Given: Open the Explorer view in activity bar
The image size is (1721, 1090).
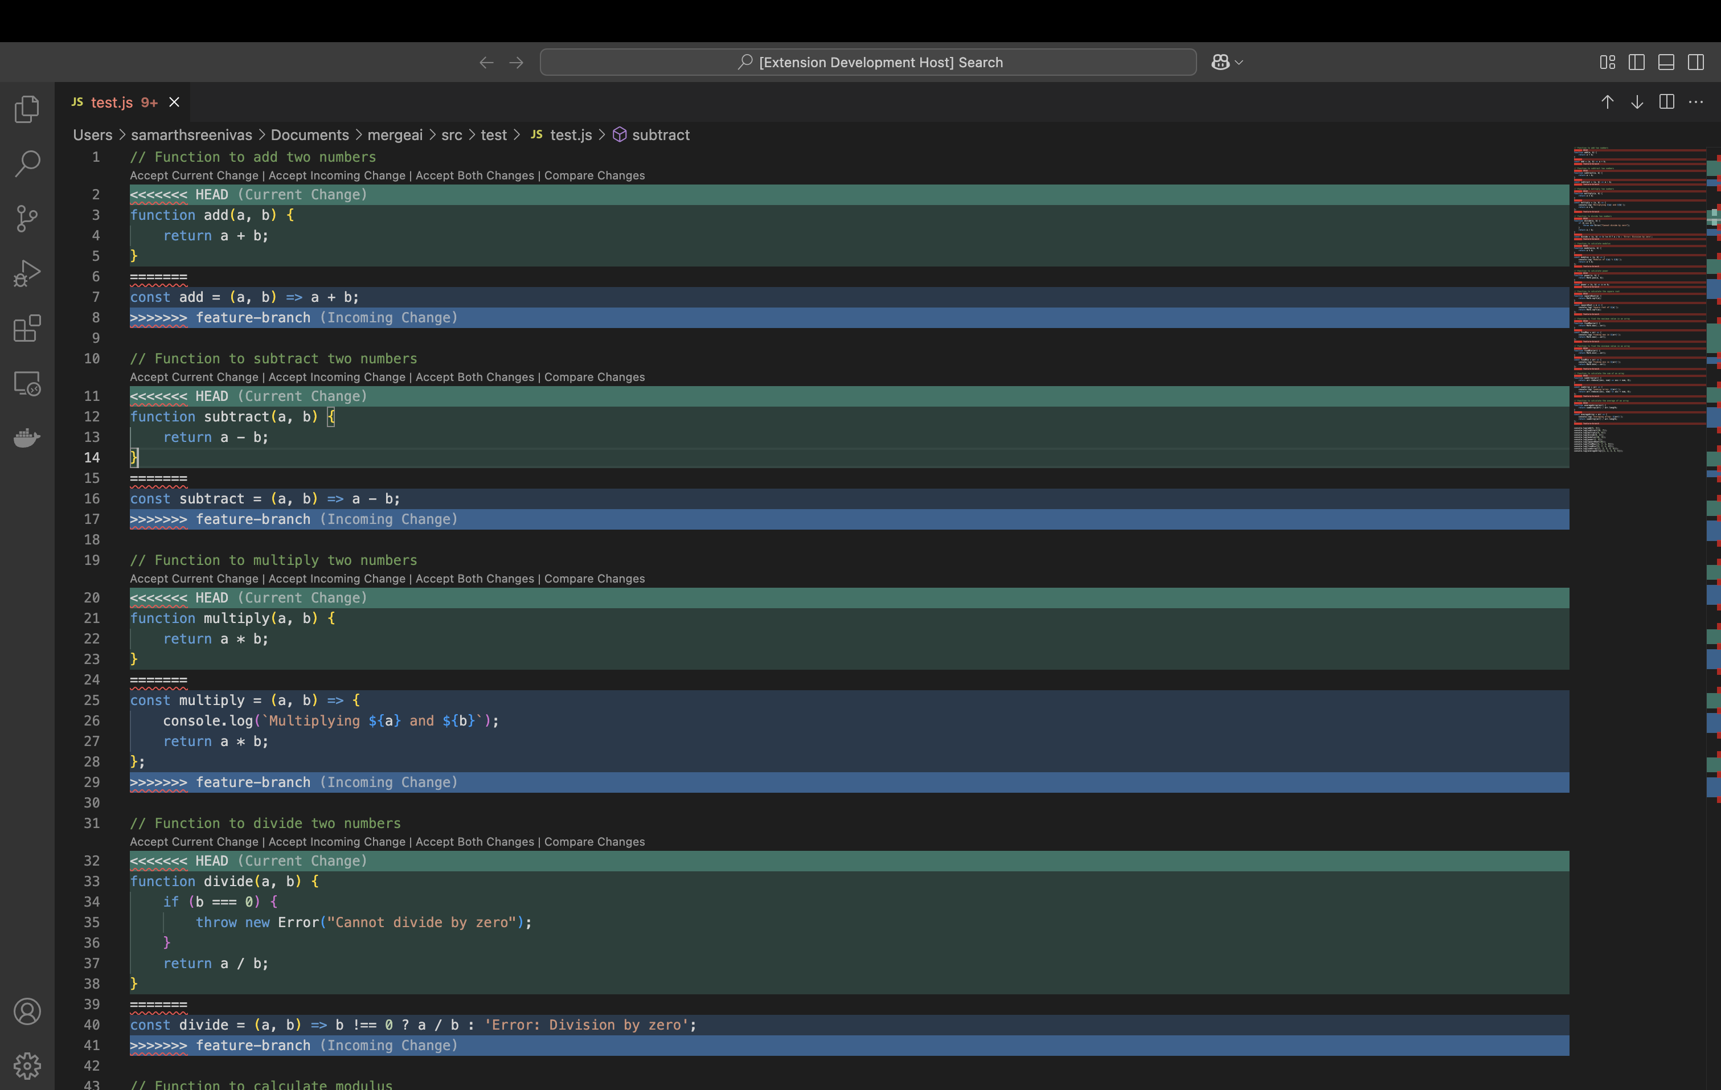Looking at the screenshot, I should pyautogui.click(x=27, y=109).
